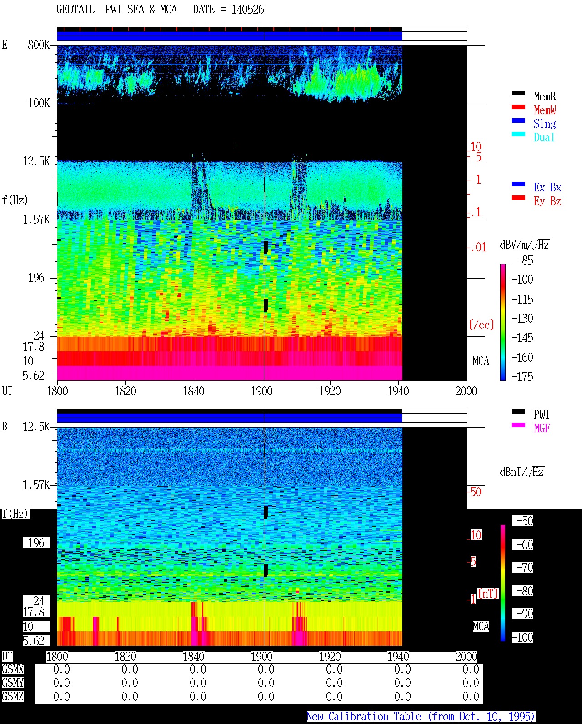Image resolution: width=582 pixels, height=724 pixels.
Task: Select the 'Sing' legend label
Action: [545, 124]
